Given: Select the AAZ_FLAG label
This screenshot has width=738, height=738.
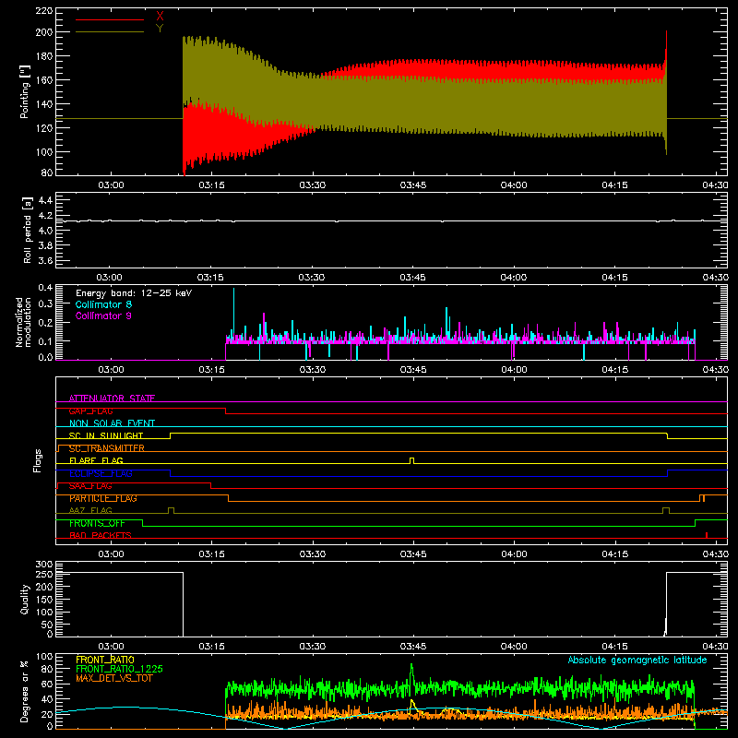Looking at the screenshot, I should pyautogui.click(x=90, y=511).
